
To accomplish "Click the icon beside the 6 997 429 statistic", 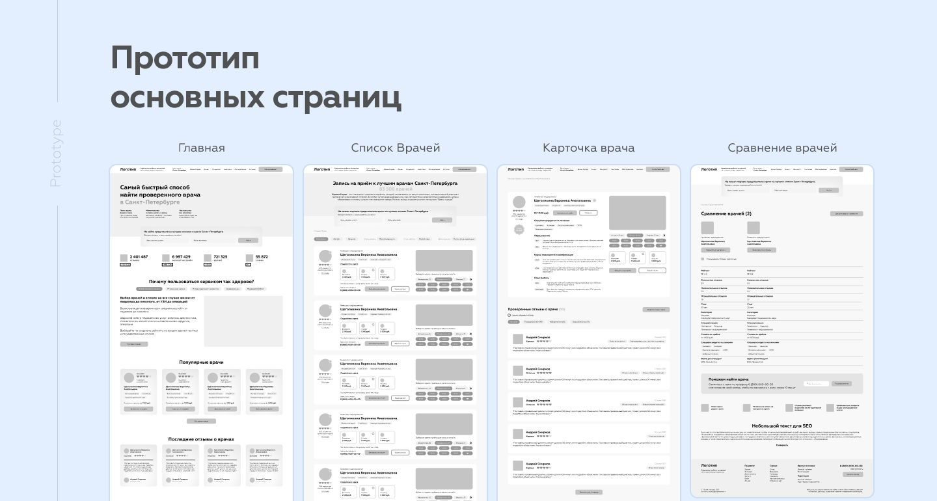I will 166,258.
